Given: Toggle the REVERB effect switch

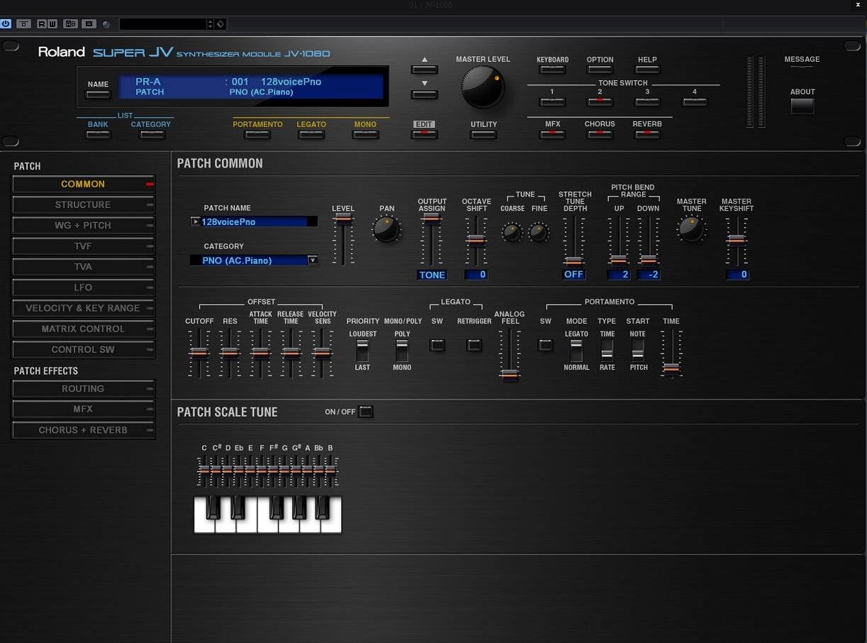Looking at the screenshot, I should (647, 133).
